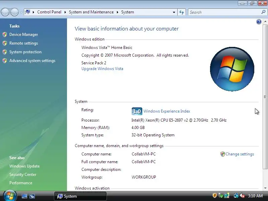Select System and Maintenance breadcrumb
268x201 pixels.
click(91, 12)
